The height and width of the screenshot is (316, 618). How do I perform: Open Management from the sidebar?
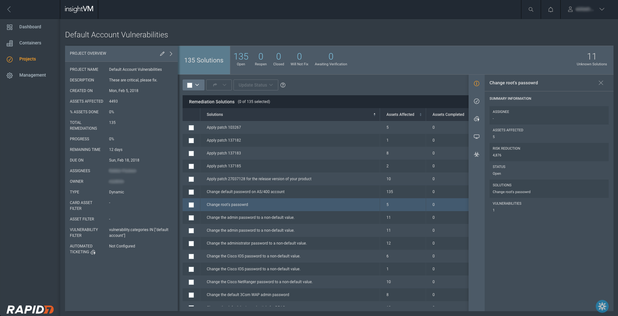tap(33, 75)
